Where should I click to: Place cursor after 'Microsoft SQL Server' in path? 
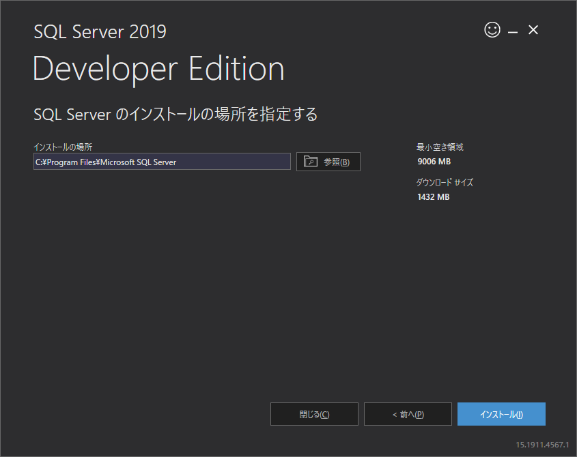pyautogui.click(x=177, y=162)
